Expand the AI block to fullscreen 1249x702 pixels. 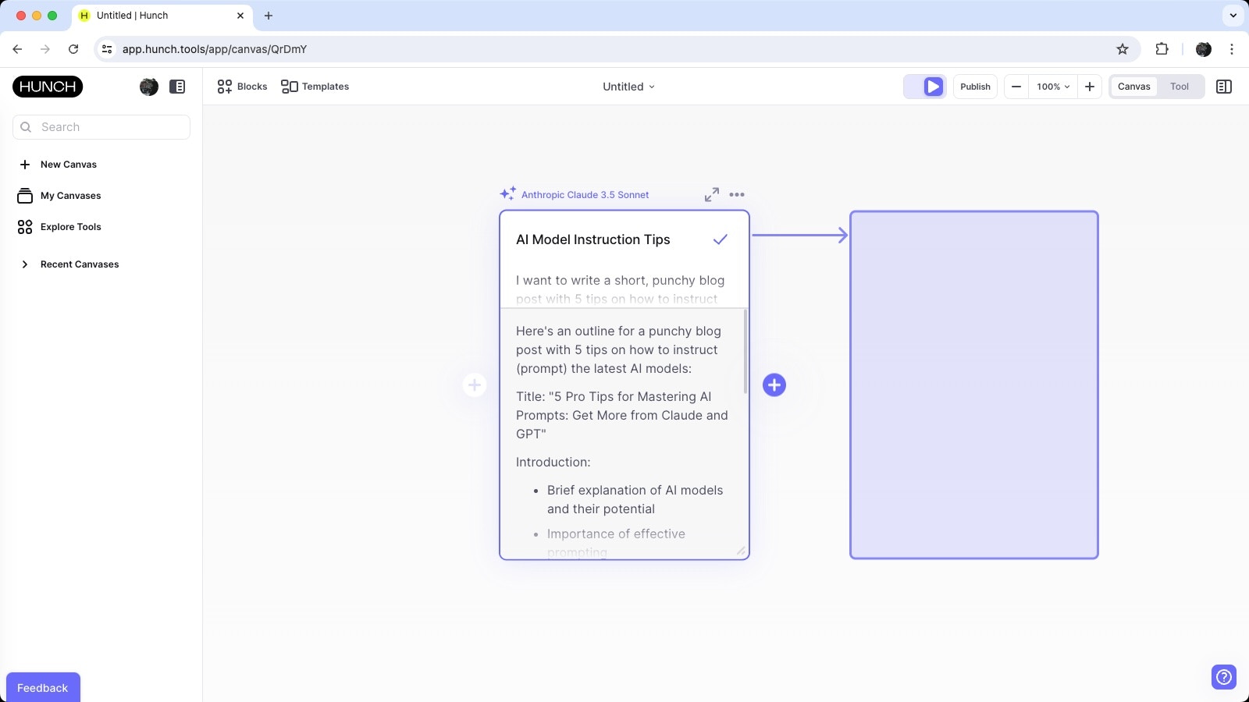point(710,195)
